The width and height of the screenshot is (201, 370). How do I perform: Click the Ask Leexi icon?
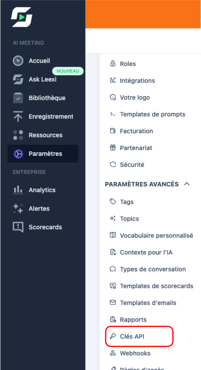click(18, 79)
